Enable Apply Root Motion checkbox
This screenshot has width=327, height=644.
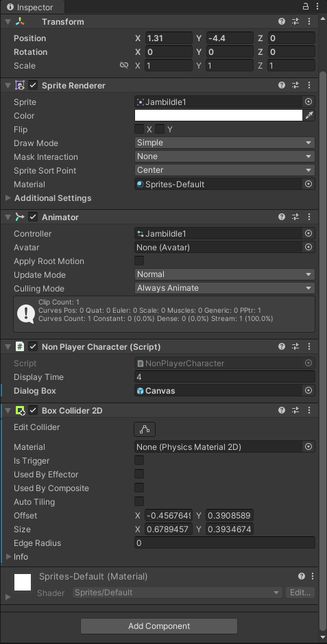[139, 261]
